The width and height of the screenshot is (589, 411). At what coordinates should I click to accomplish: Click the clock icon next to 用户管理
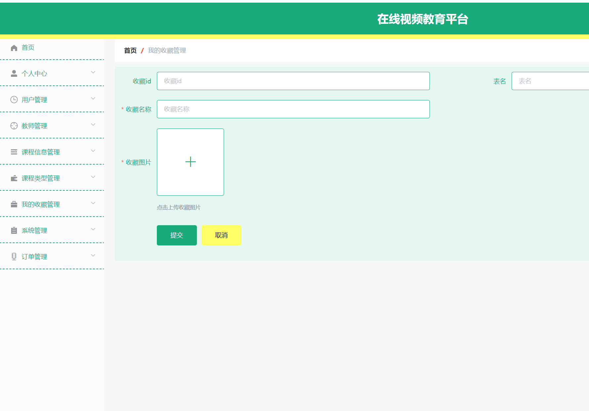click(x=14, y=99)
